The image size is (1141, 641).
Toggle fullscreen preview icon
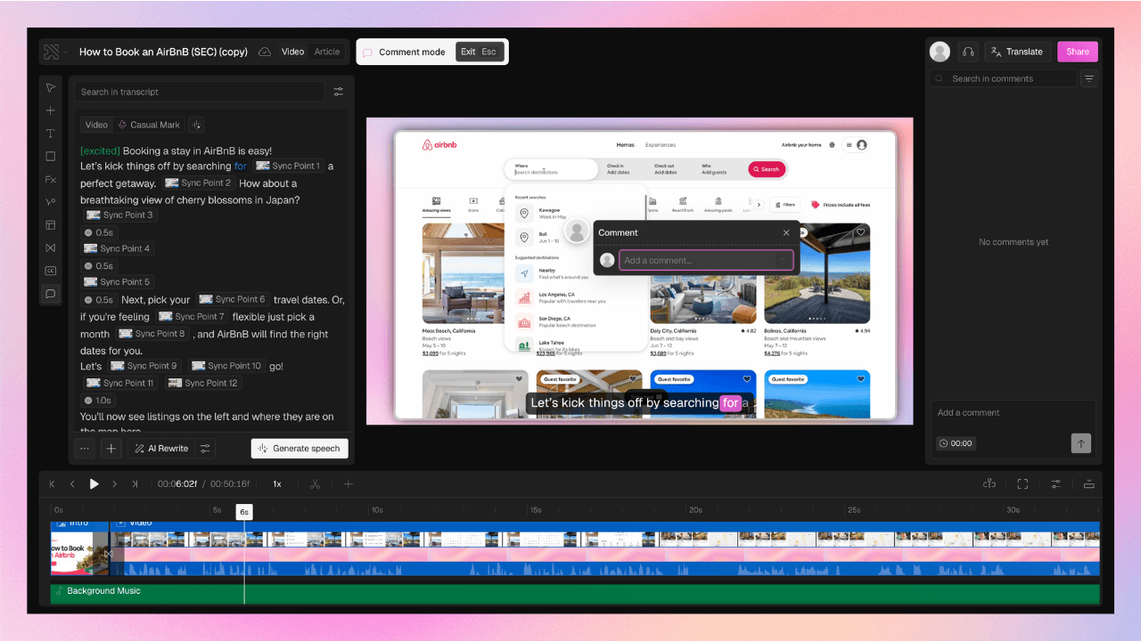1022,484
